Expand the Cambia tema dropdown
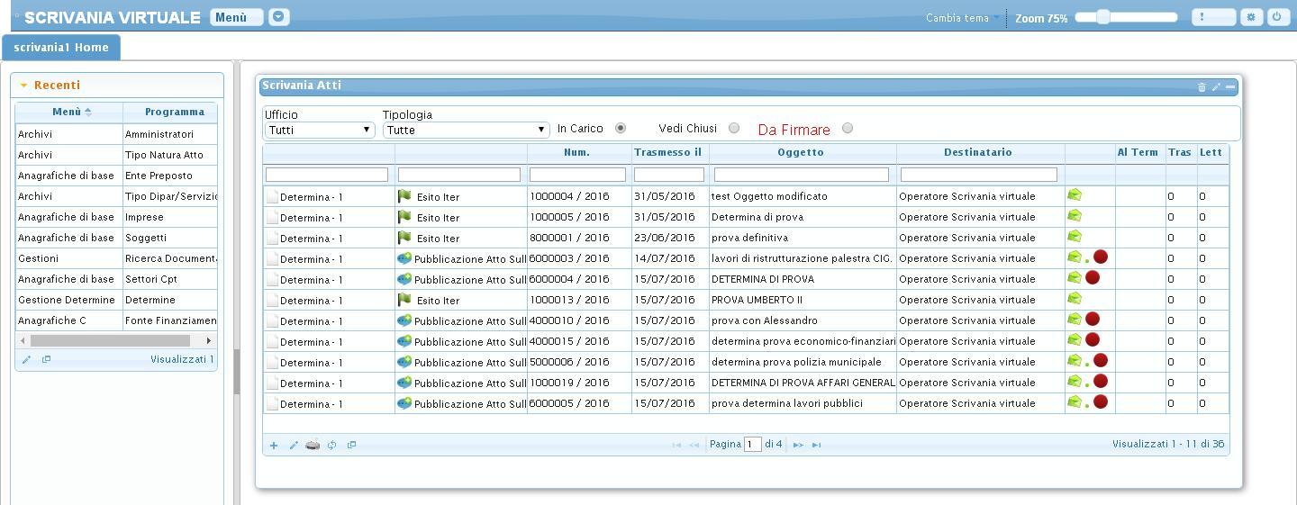The image size is (1297, 505). point(961,18)
